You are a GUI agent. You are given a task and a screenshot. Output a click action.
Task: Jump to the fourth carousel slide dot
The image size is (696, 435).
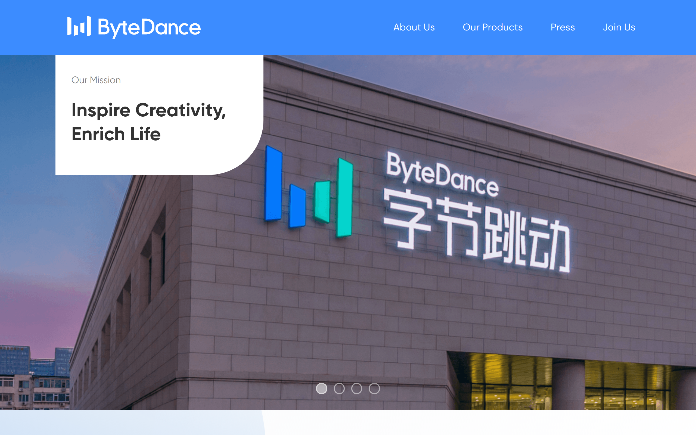(374, 389)
